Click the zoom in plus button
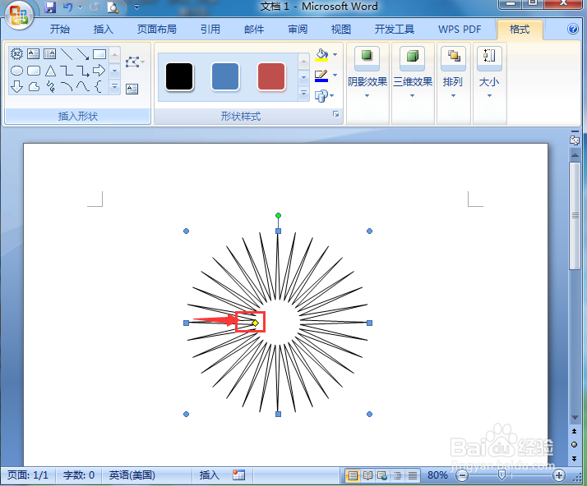Image resolution: width=587 pixels, height=486 pixels. pos(559,475)
